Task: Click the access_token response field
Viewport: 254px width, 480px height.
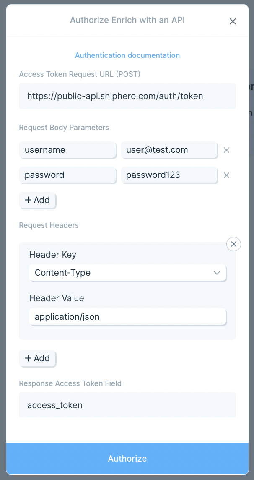Action: pos(127,405)
